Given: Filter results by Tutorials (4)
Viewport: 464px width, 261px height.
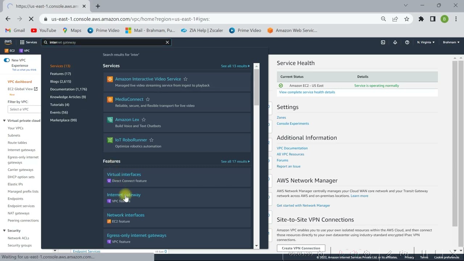Looking at the screenshot, I should pos(59,104).
